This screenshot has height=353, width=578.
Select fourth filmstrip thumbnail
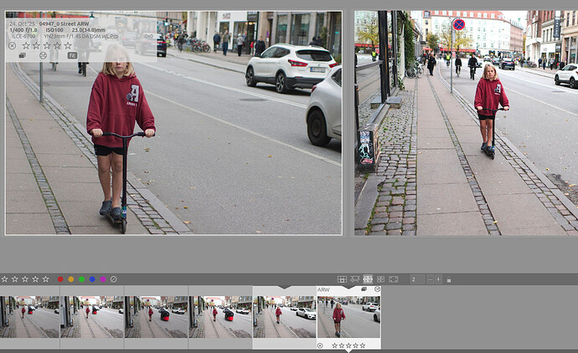pyautogui.click(x=220, y=317)
